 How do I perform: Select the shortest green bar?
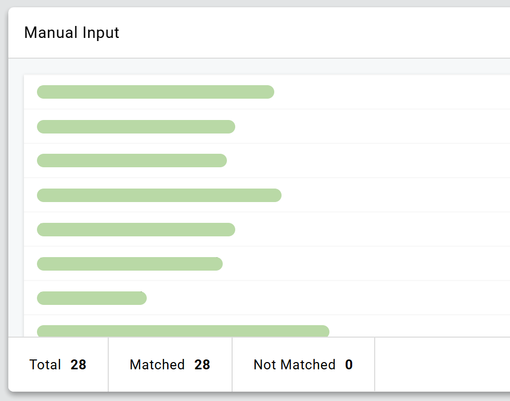coord(92,298)
